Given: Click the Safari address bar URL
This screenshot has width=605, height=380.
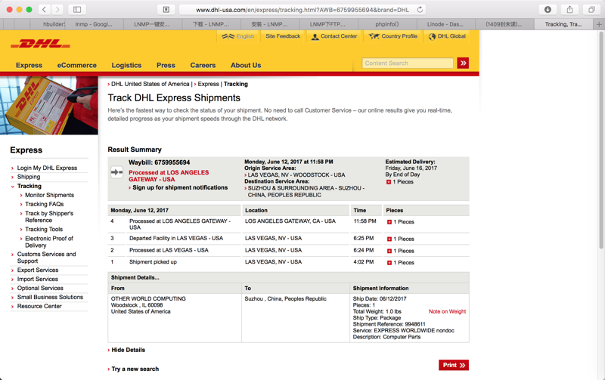Looking at the screenshot, I should 302,10.
